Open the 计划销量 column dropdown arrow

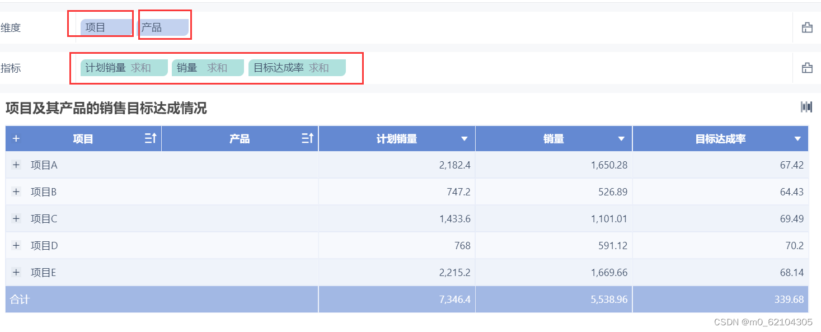pyautogui.click(x=464, y=139)
